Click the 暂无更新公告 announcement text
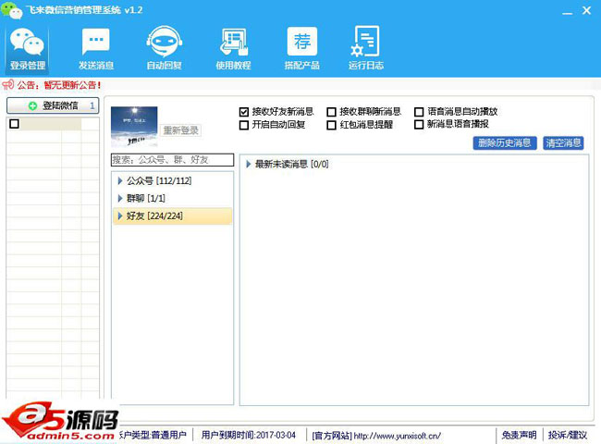This screenshot has width=601, height=444. coord(72,85)
